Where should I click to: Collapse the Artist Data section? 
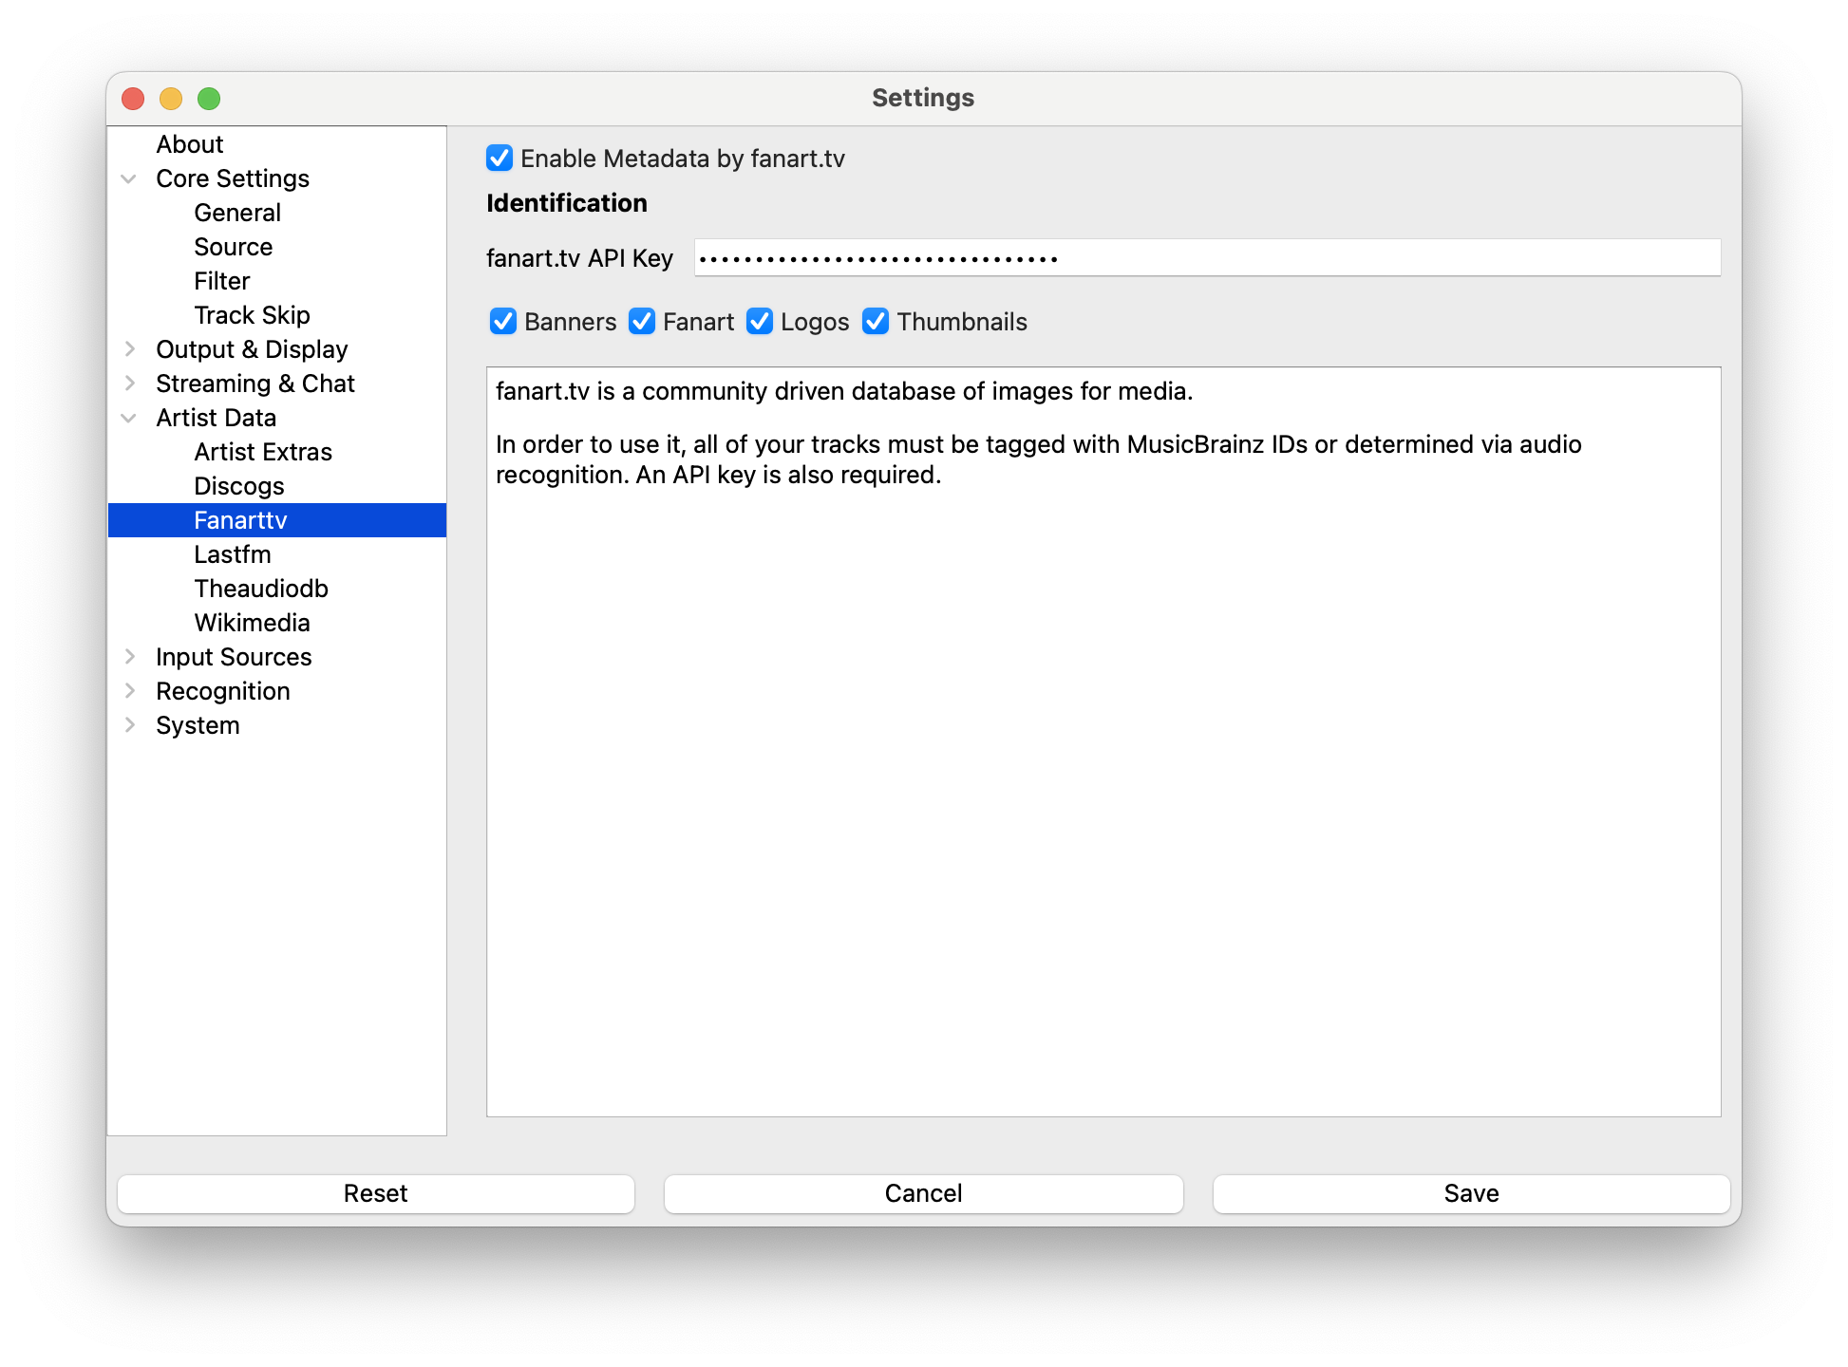coord(129,418)
